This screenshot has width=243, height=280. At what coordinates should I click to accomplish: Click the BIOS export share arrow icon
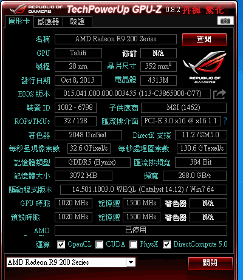(219, 94)
